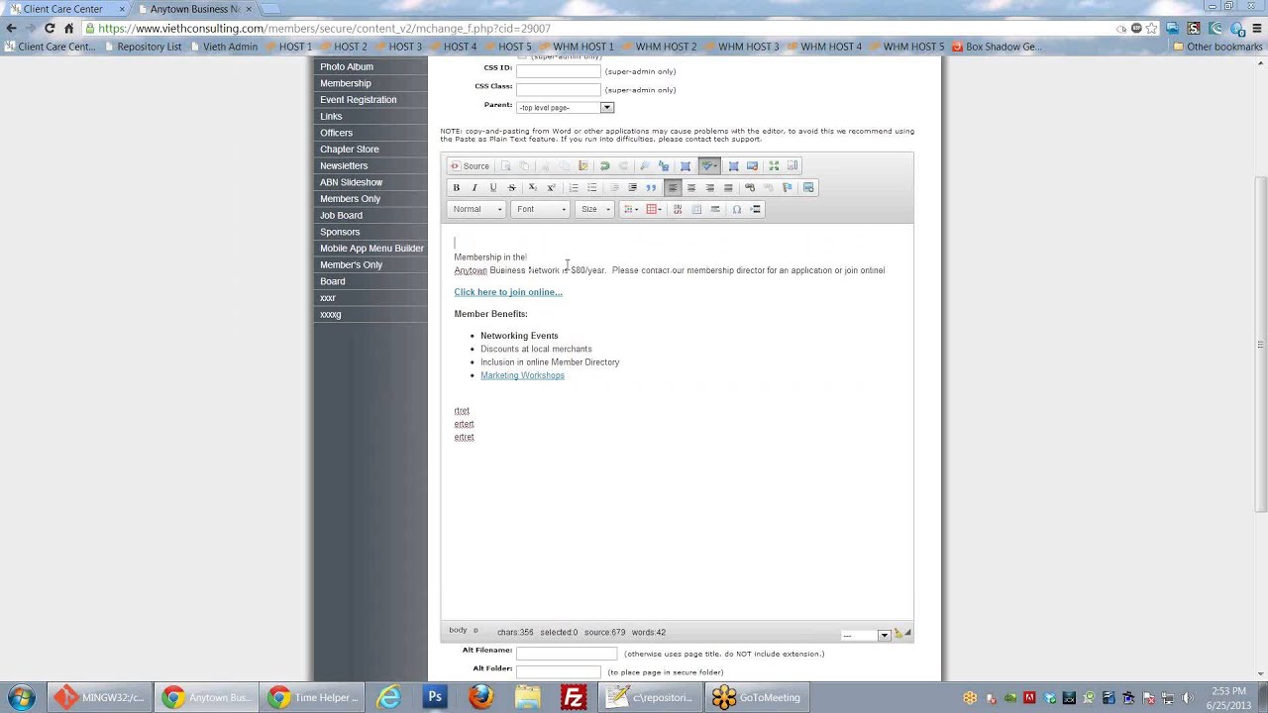Image resolution: width=1268 pixels, height=713 pixels.
Task: Open the Other bookmarks folder
Action: click(1217, 47)
